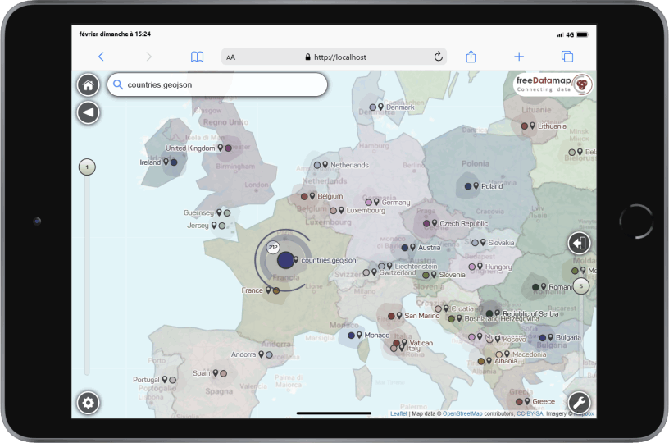Show the Safari tabs overview
Image resolution: width=669 pixels, height=443 pixels.
tap(567, 57)
